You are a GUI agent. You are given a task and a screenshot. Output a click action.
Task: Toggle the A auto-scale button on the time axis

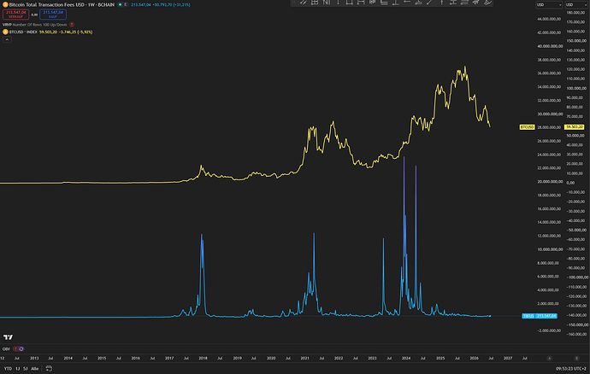(549, 359)
